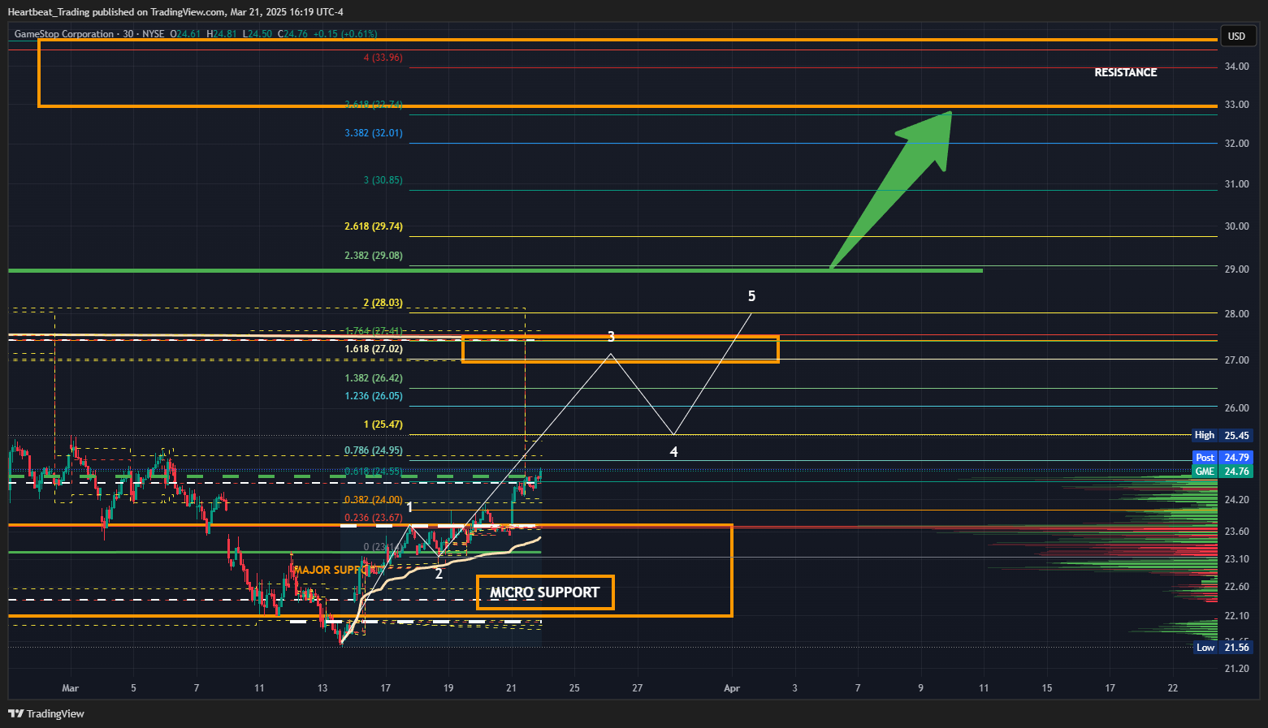Viewport: 1268px width, 728px height.
Task: Click the 23.10 price axis value
Action: pyautogui.click(x=1236, y=559)
